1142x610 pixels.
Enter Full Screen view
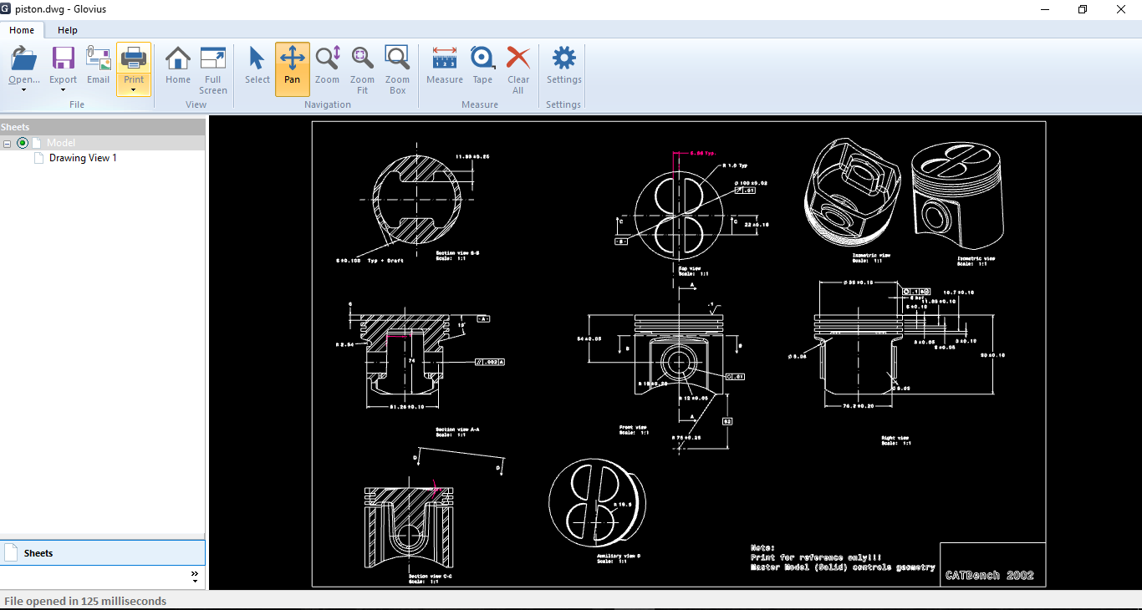(212, 67)
